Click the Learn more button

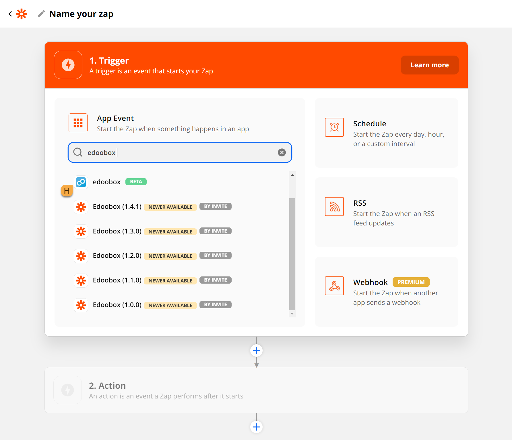click(429, 65)
